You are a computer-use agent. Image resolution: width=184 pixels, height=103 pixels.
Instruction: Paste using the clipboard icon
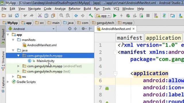pos(53,15)
